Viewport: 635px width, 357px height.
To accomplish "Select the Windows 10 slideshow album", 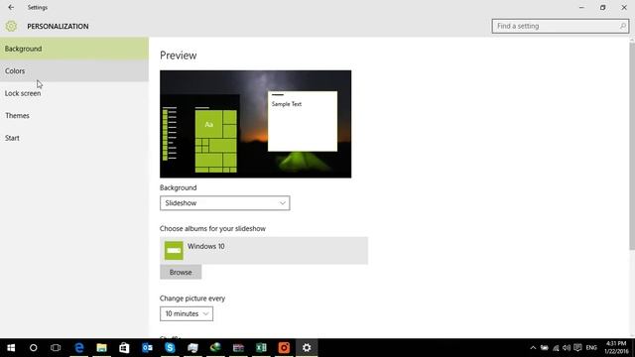I will coord(264,251).
